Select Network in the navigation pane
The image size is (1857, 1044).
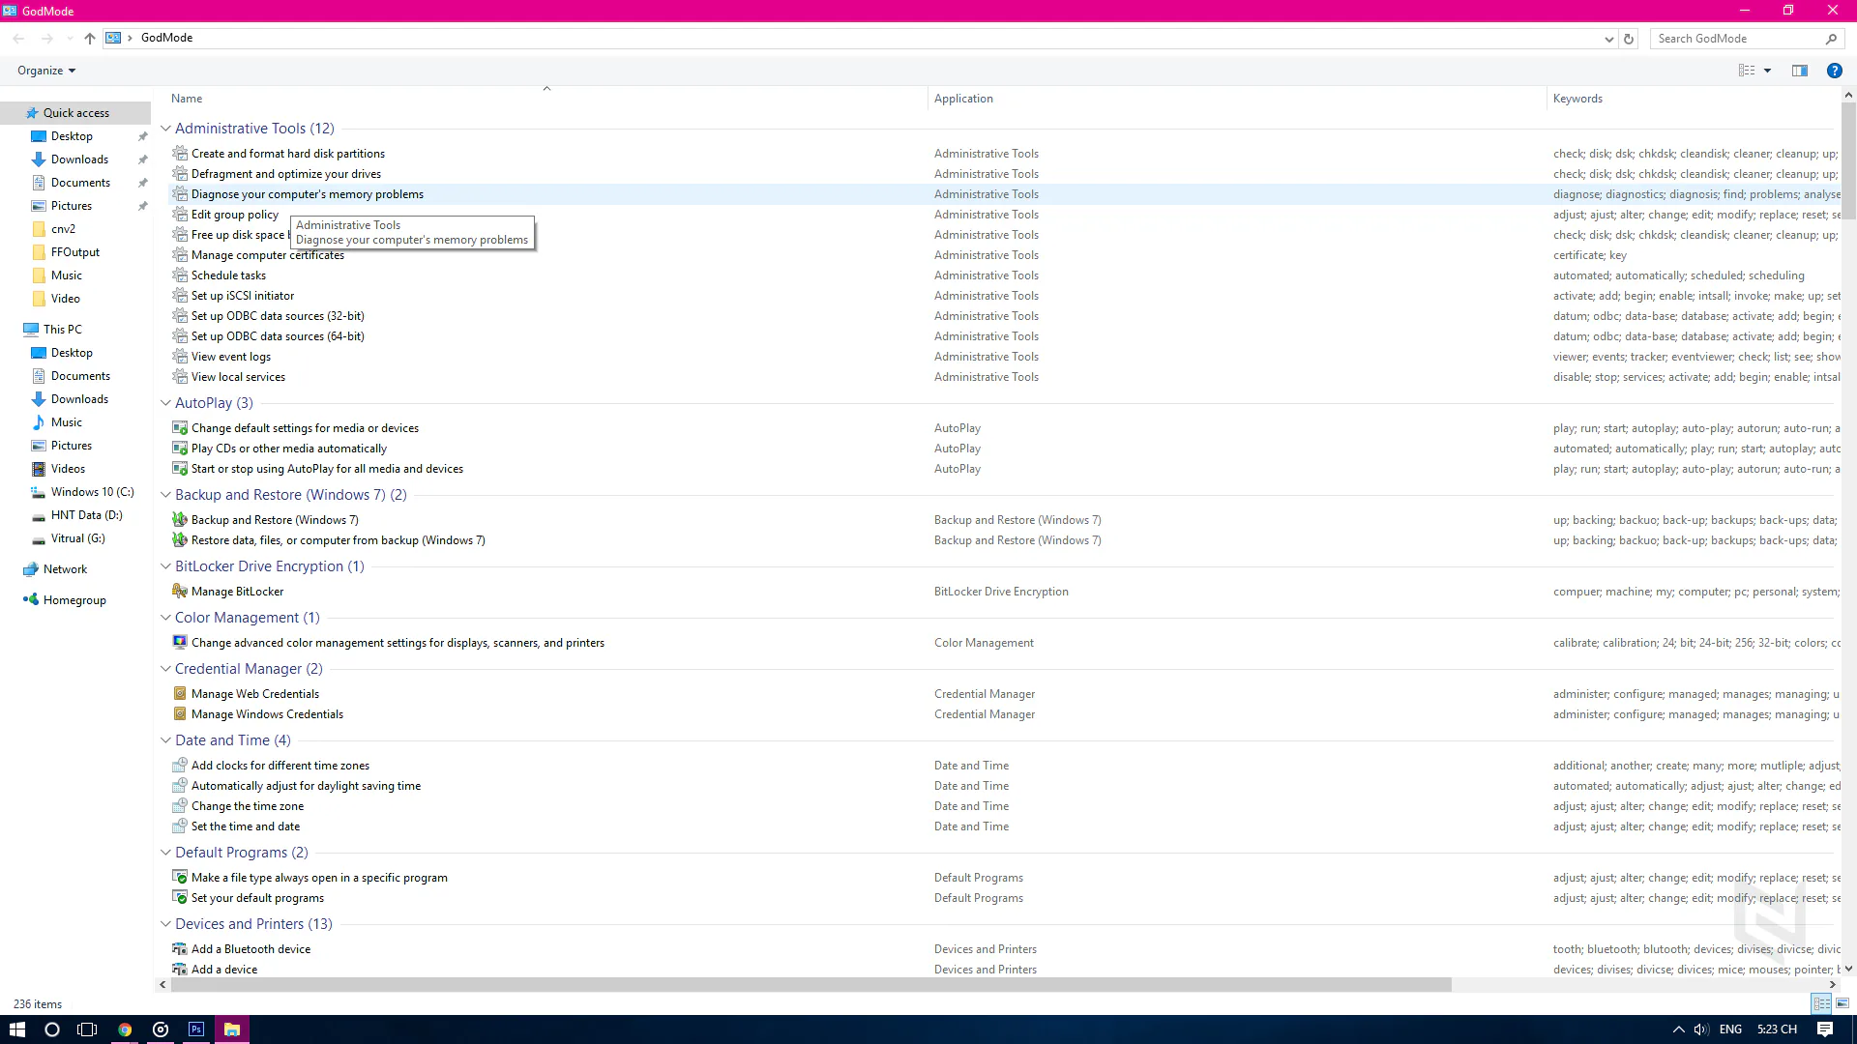[65, 569]
